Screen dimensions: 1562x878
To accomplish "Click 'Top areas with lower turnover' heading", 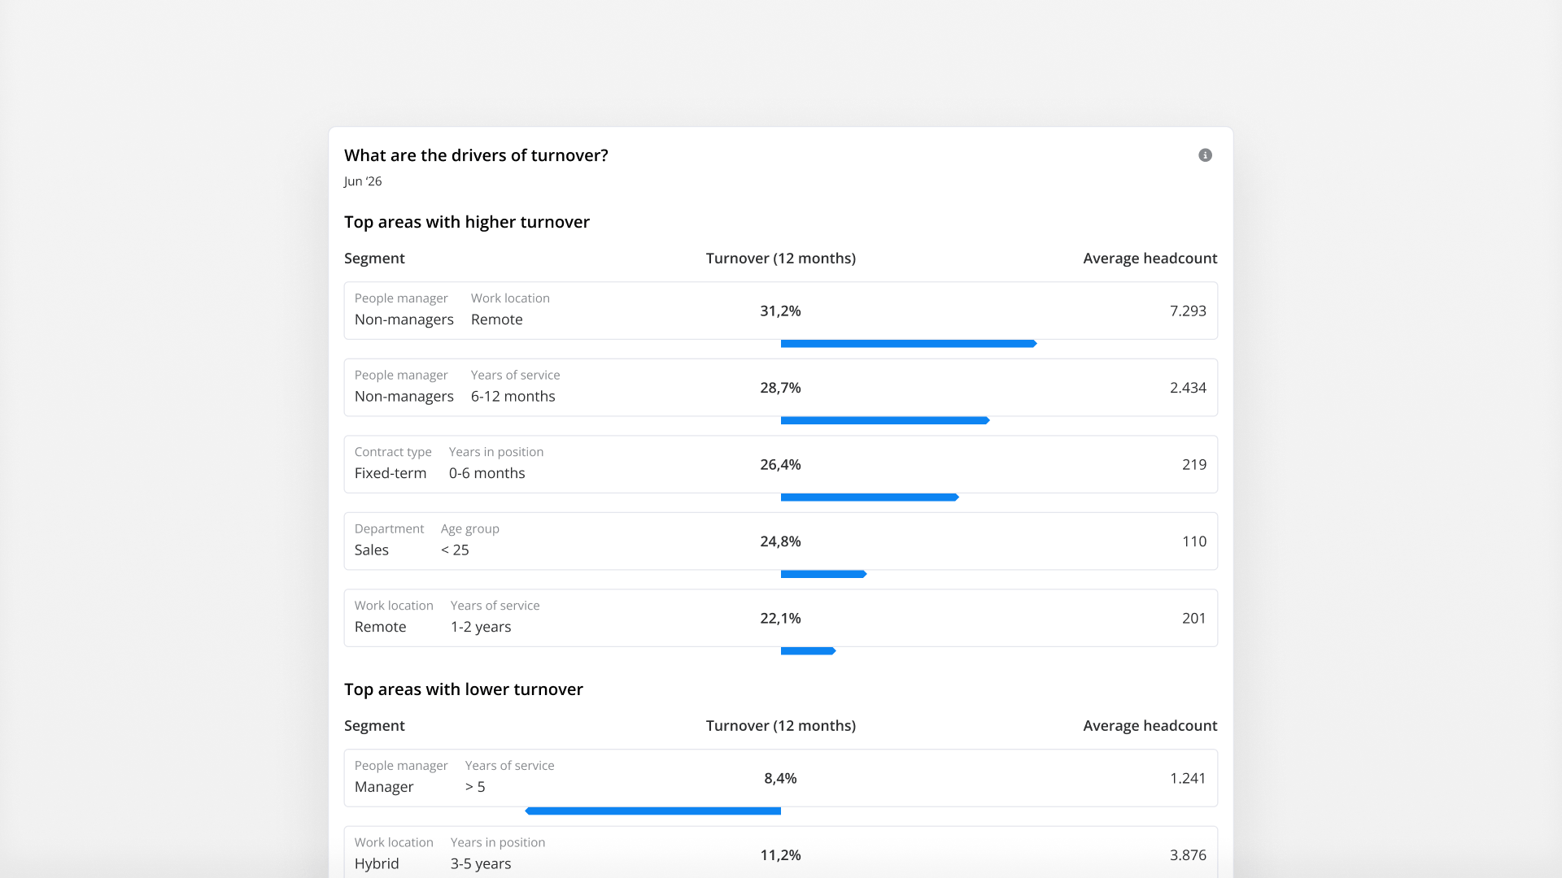I will click(464, 689).
